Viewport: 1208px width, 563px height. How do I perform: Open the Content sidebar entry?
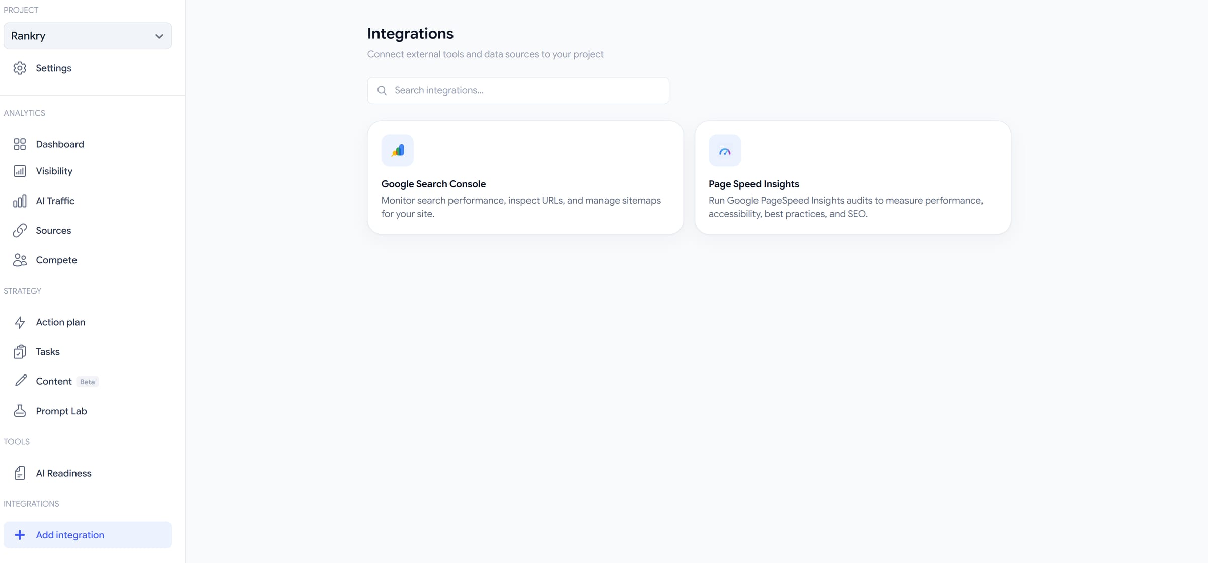88,381
